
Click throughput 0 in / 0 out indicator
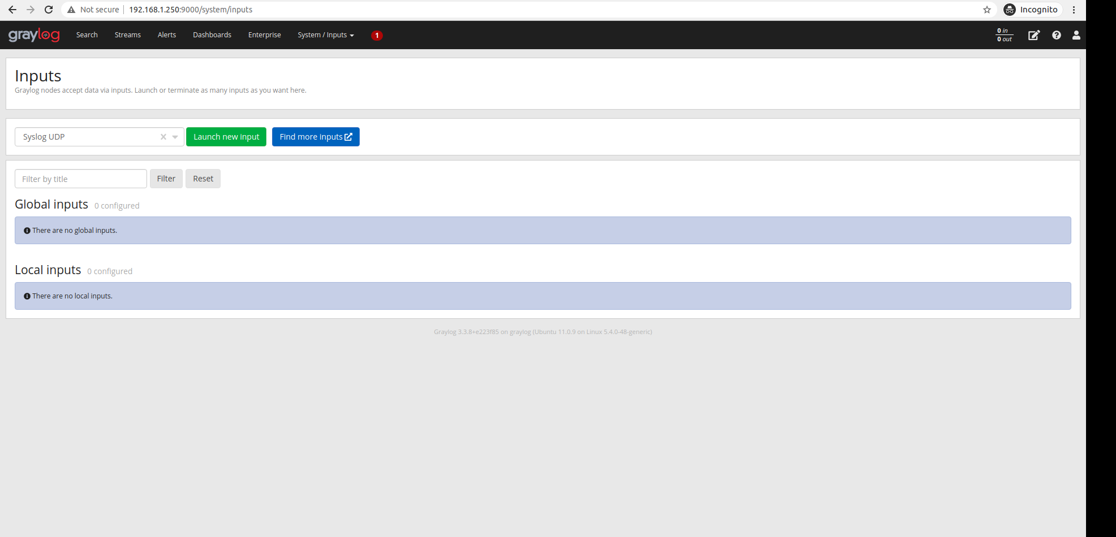(x=1004, y=35)
